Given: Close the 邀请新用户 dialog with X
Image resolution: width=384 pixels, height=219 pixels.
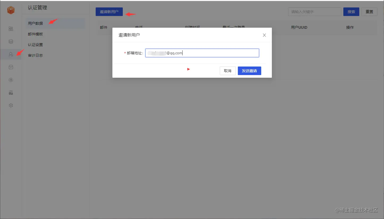Looking at the screenshot, I should pos(264,35).
